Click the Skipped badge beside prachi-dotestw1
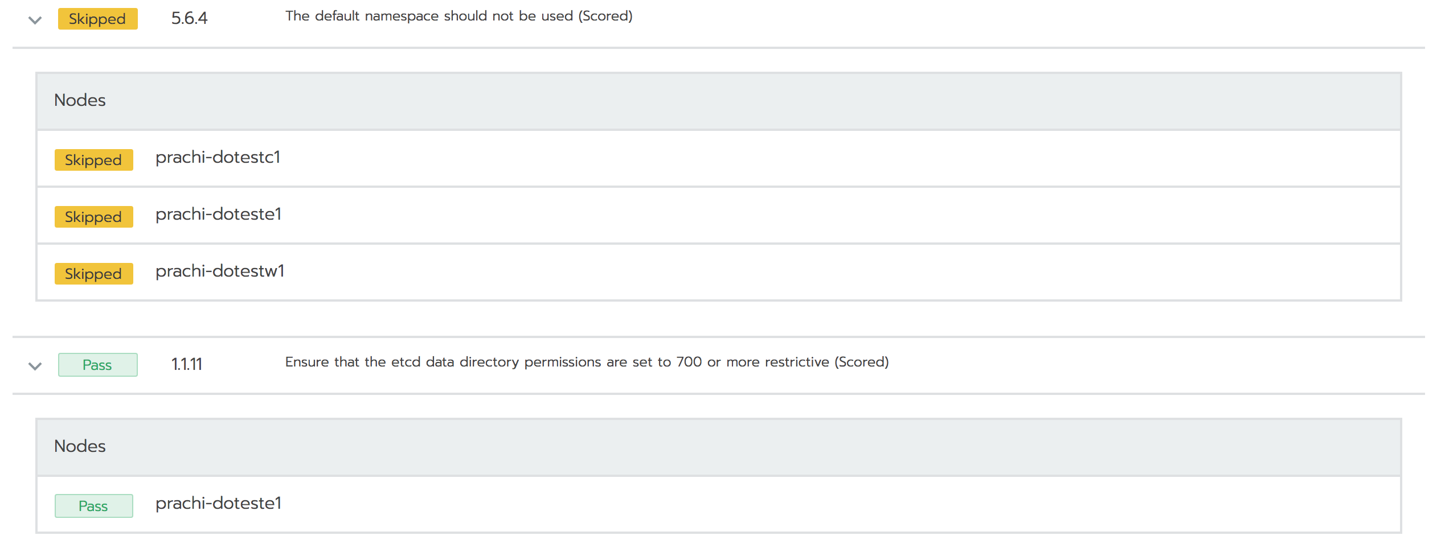The height and width of the screenshot is (560, 1441). [x=93, y=274]
